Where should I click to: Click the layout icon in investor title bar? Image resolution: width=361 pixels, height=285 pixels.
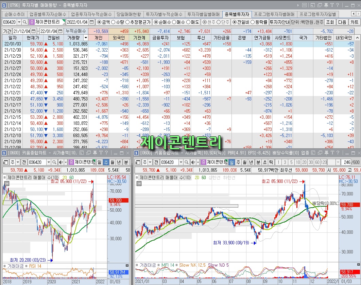click(x=312, y=5)
